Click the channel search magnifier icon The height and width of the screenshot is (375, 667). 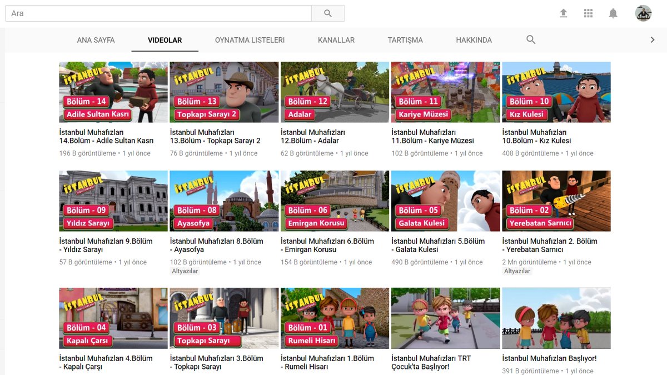click(x=531, y=40)
